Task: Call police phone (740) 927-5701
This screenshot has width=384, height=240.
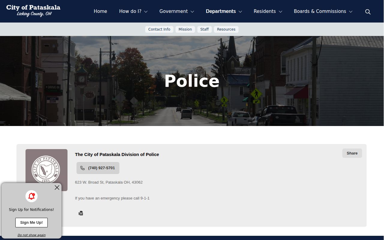Action: (x=98, y=168)
